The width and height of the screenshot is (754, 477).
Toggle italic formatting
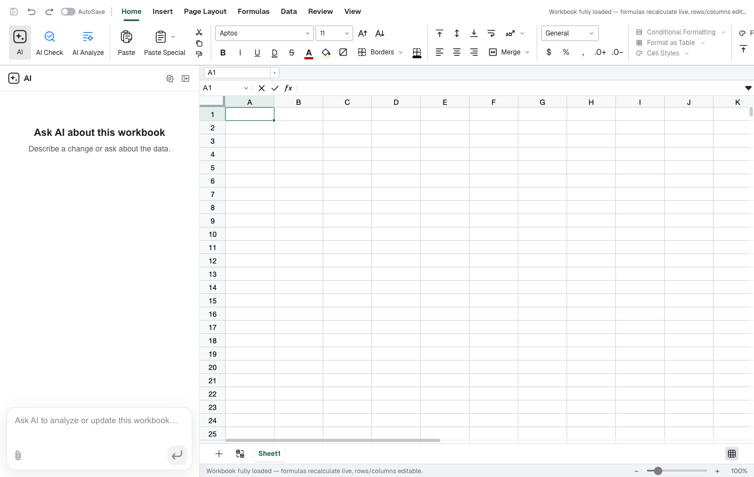(x=240, y=53)
